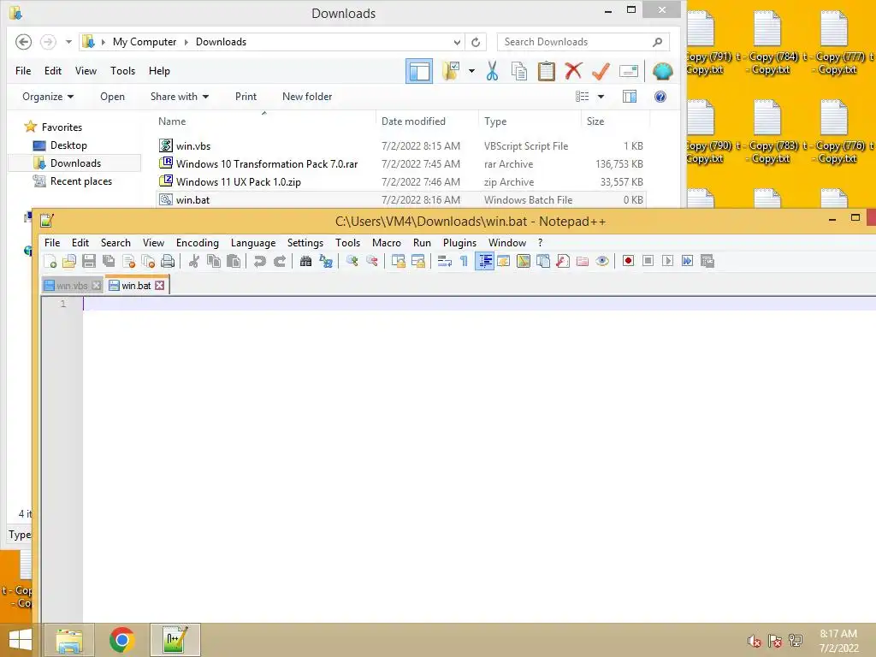
Task: Click the Open file icon in Notepad++ toolbar
Action: tap(69, 261)
